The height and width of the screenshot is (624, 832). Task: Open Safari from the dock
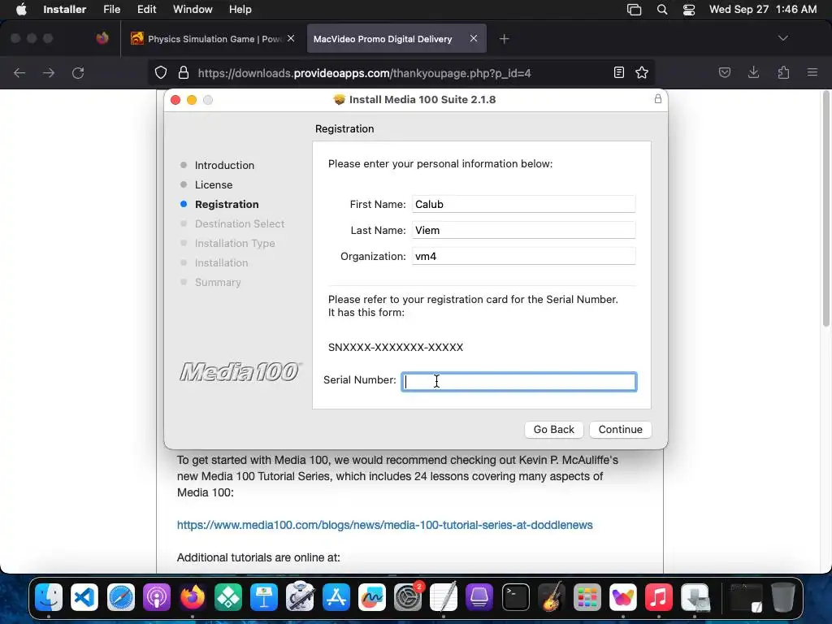click(120, 596)
